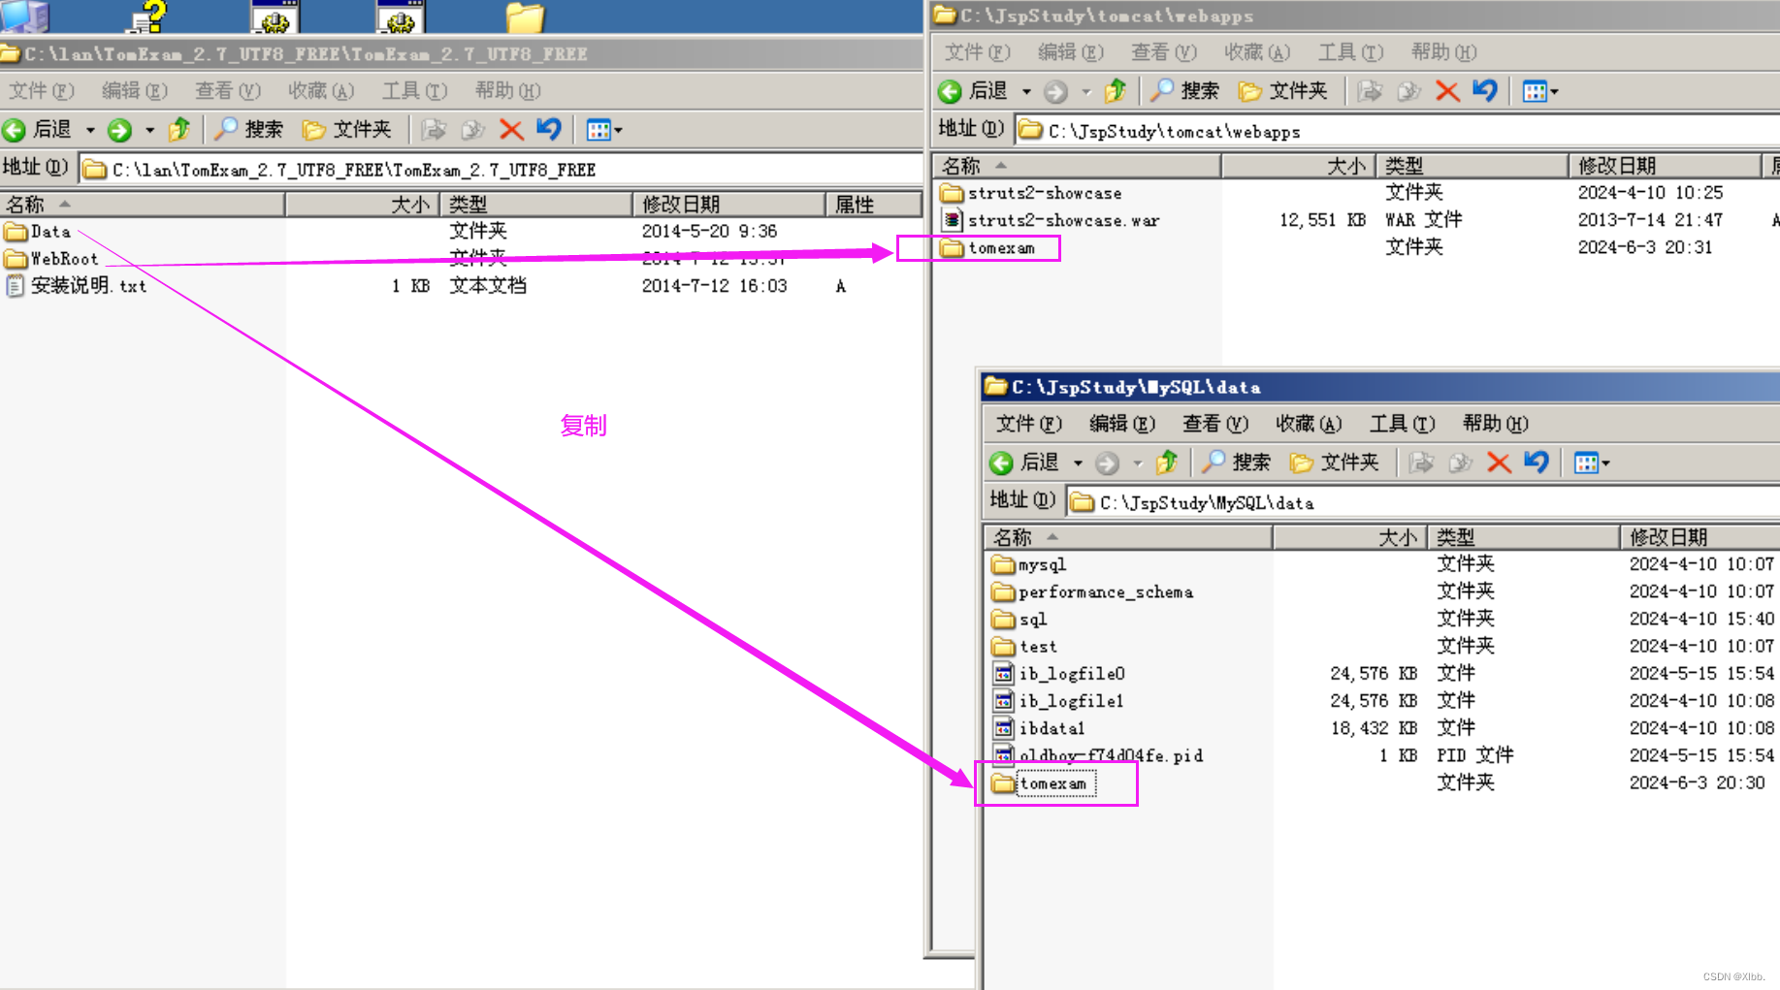This screenshot has width=1780, height=990.
Task: Open Views dropdown arrow in TomExam window
Action: [618, 130]
